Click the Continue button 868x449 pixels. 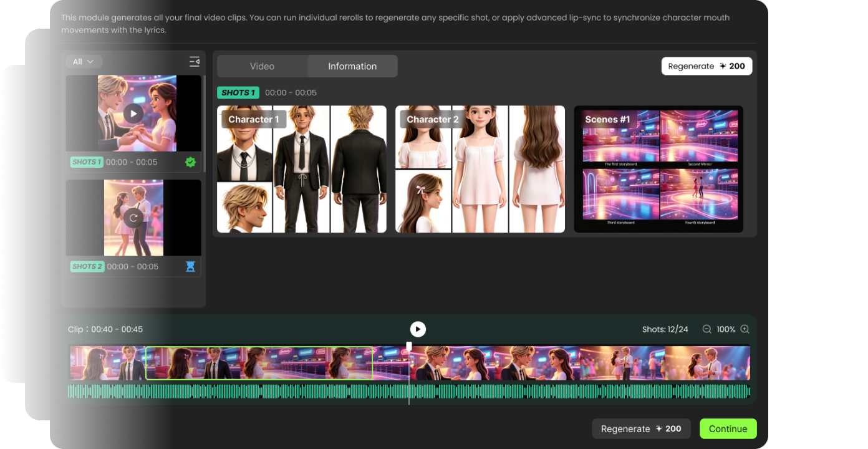[728, 429]
